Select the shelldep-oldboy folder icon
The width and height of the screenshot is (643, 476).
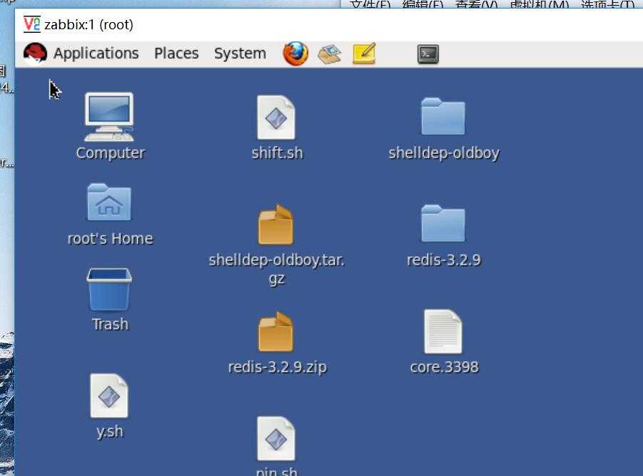click(x=443, y=116)
